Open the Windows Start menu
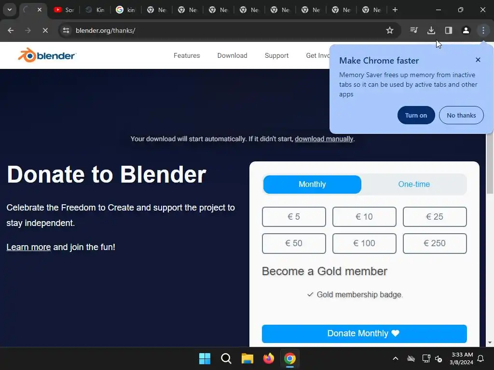Screen dimensions: 494x370 click(205, 358)
